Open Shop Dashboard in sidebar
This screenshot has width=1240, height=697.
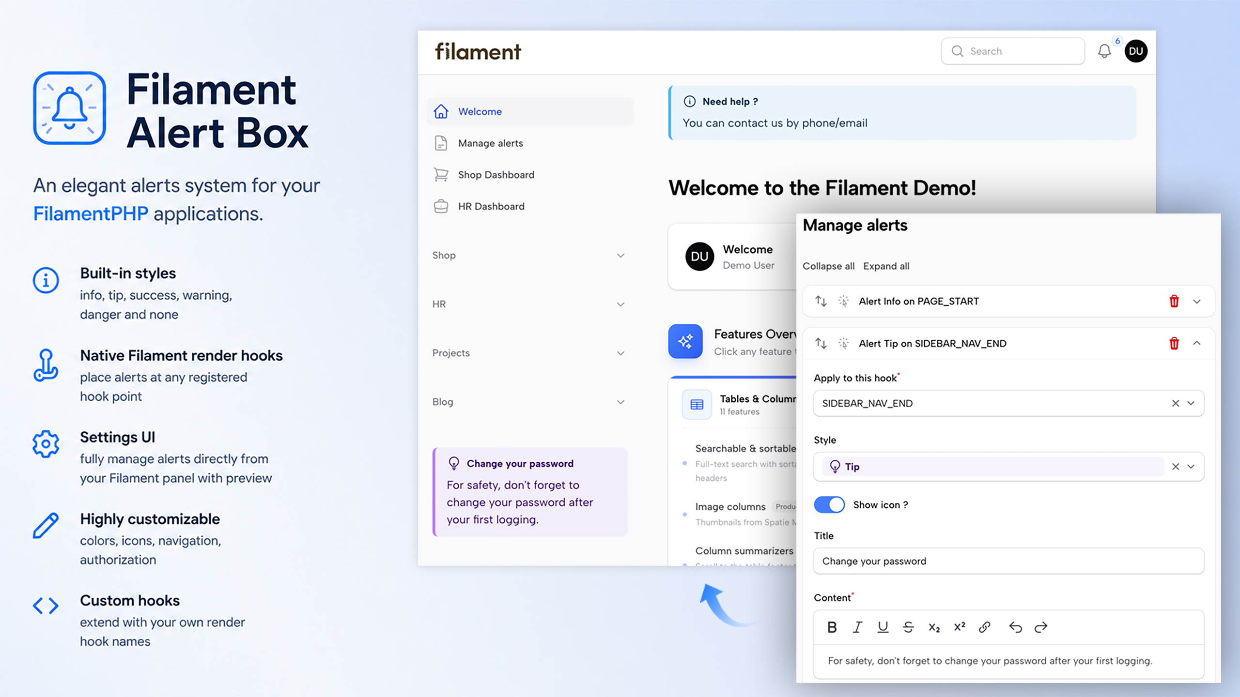point(530,175)
